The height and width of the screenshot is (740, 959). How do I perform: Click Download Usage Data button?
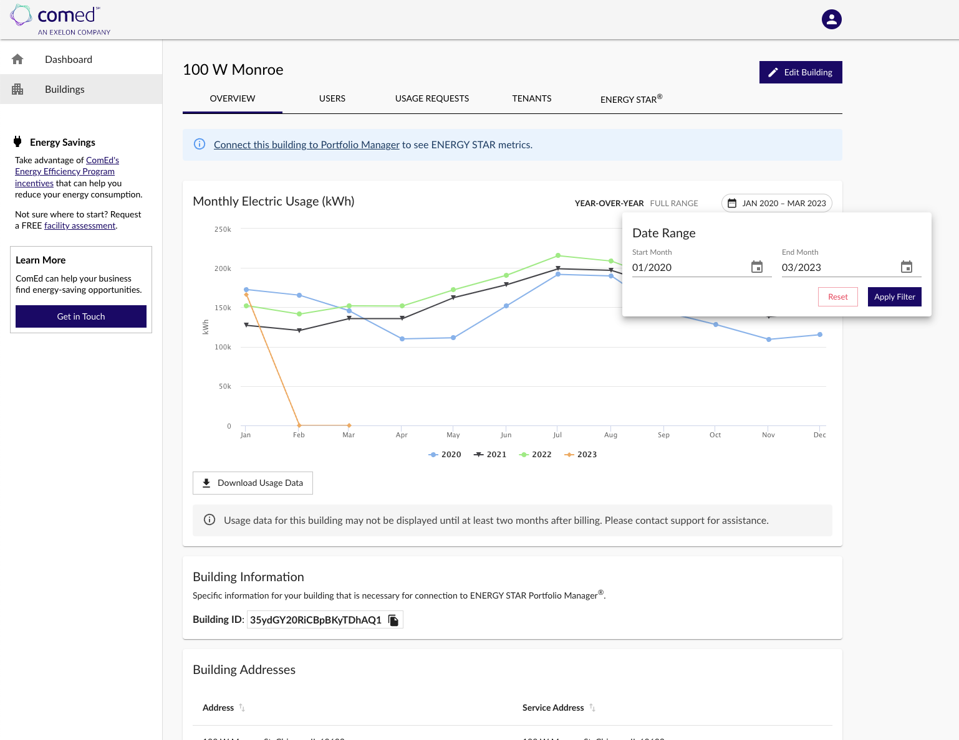point(253,483)
